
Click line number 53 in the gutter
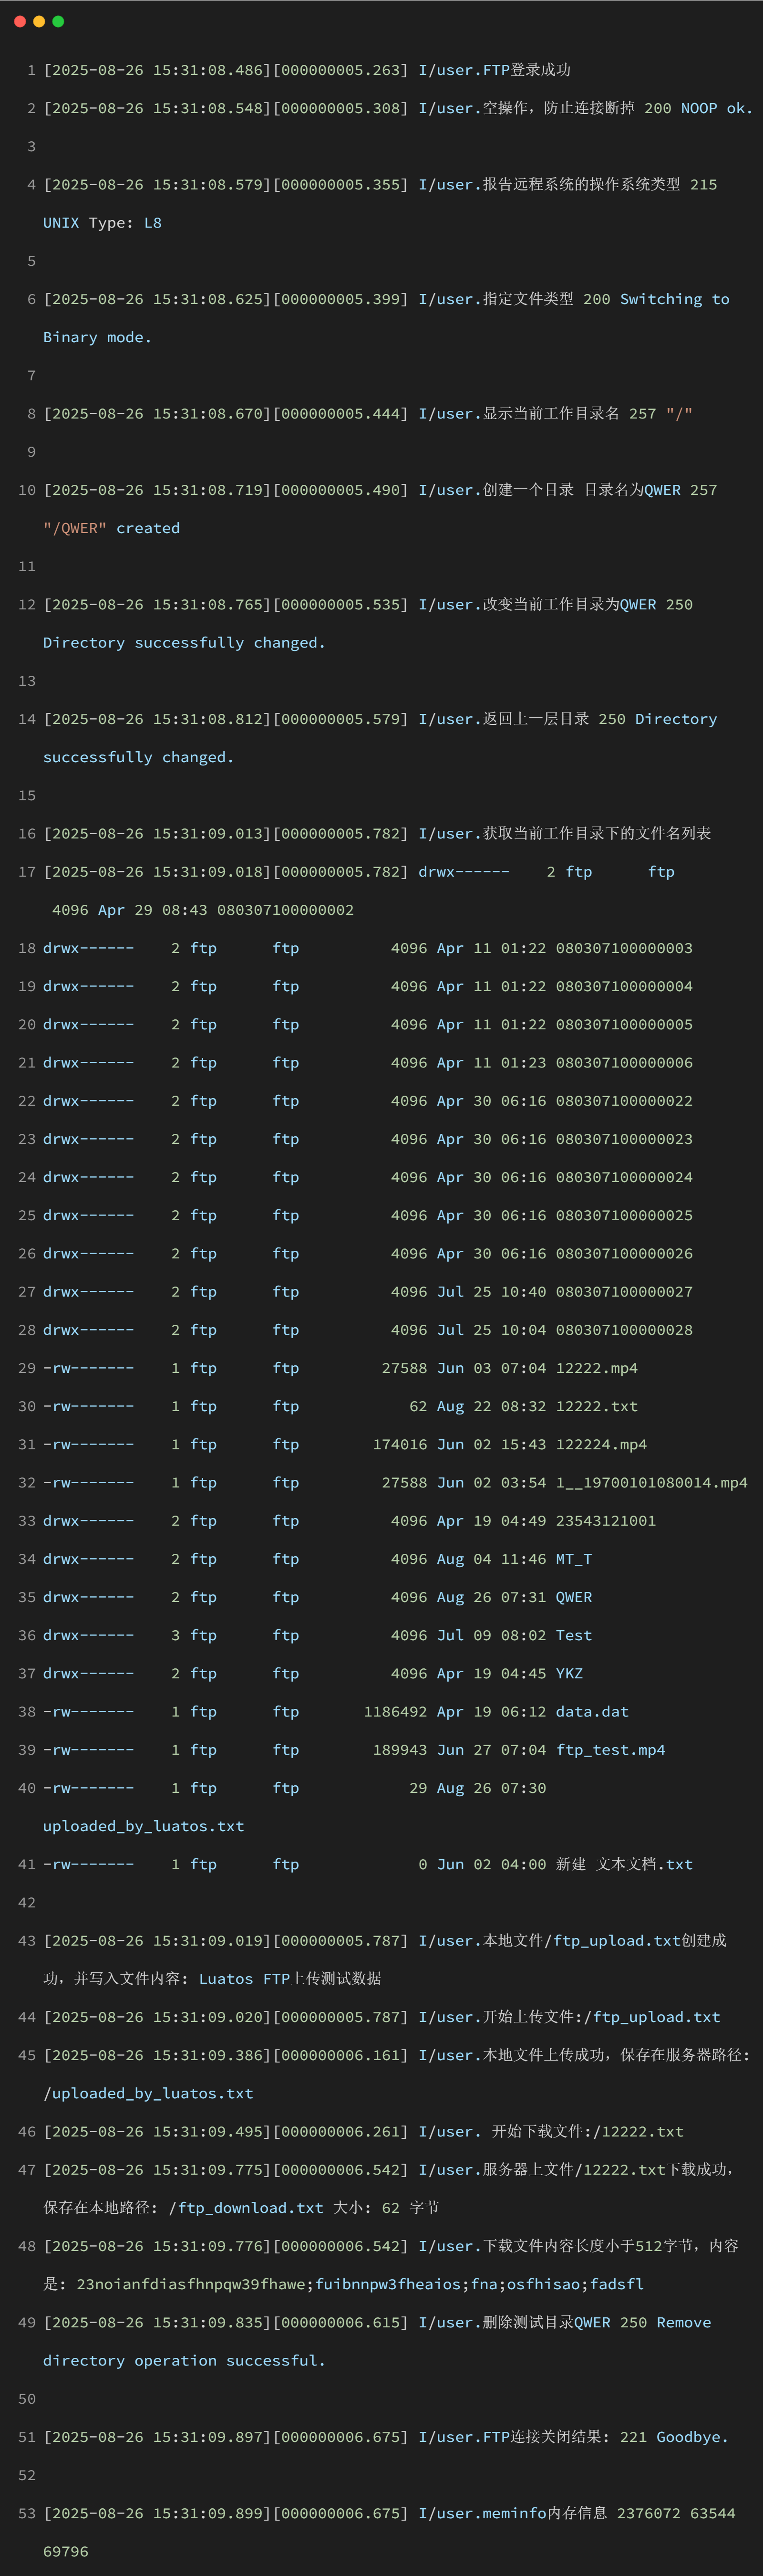click(x=27, y=2514)
